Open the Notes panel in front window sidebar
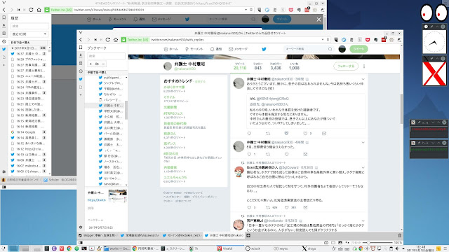This screenshot has width=449, height=252. (81, 64)
